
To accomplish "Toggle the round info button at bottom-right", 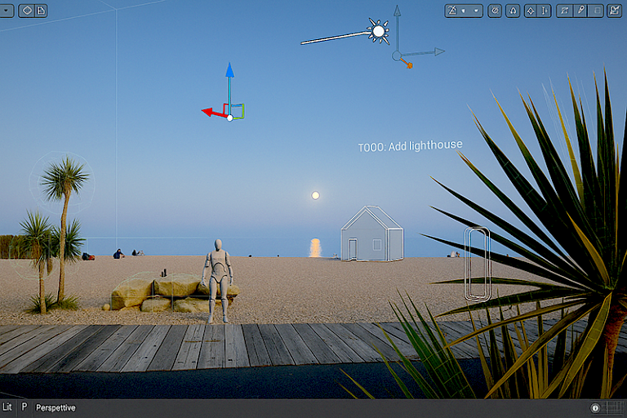I will [x=596, y=407].
